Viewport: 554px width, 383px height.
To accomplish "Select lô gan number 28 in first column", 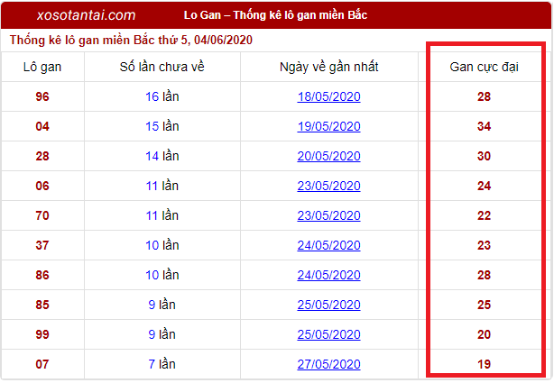I will coord(42,156).
